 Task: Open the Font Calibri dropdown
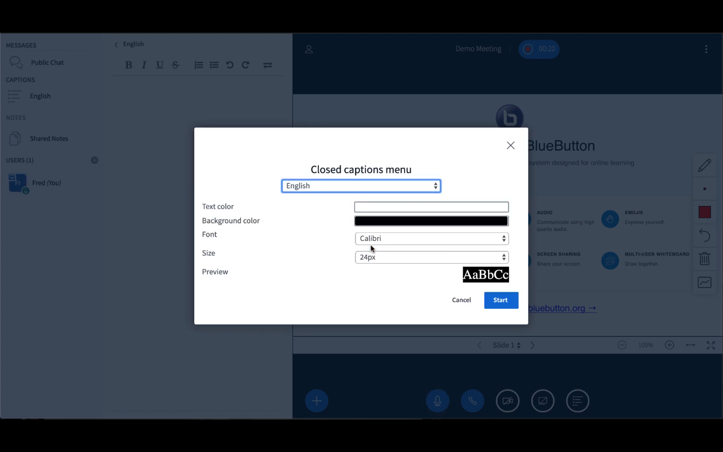[x=432, y=239]
